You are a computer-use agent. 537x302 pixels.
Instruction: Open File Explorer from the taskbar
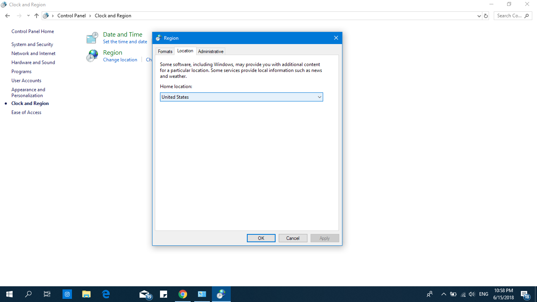86,294
